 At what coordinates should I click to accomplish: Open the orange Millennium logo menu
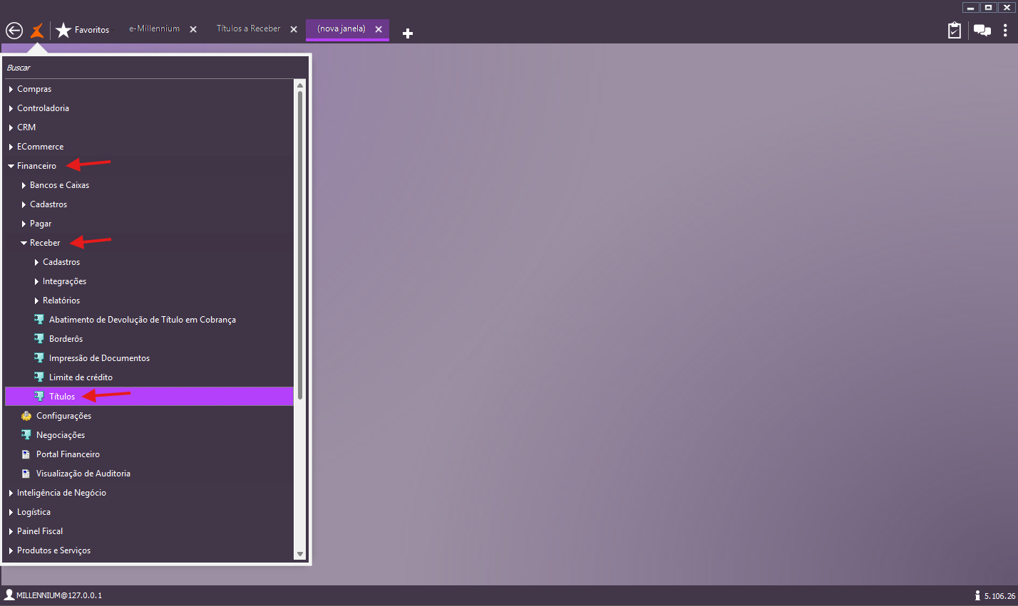(x=37, y=31)
